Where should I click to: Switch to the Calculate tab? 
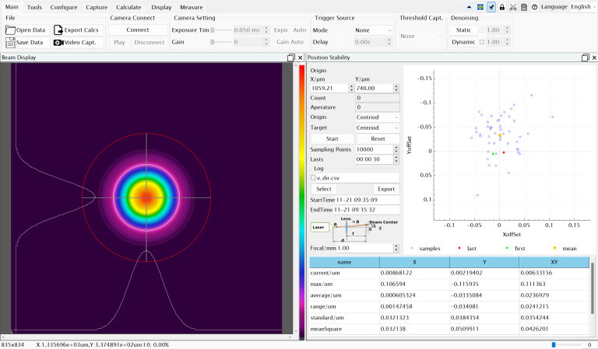pyautogui.click(x=128, y=6)
